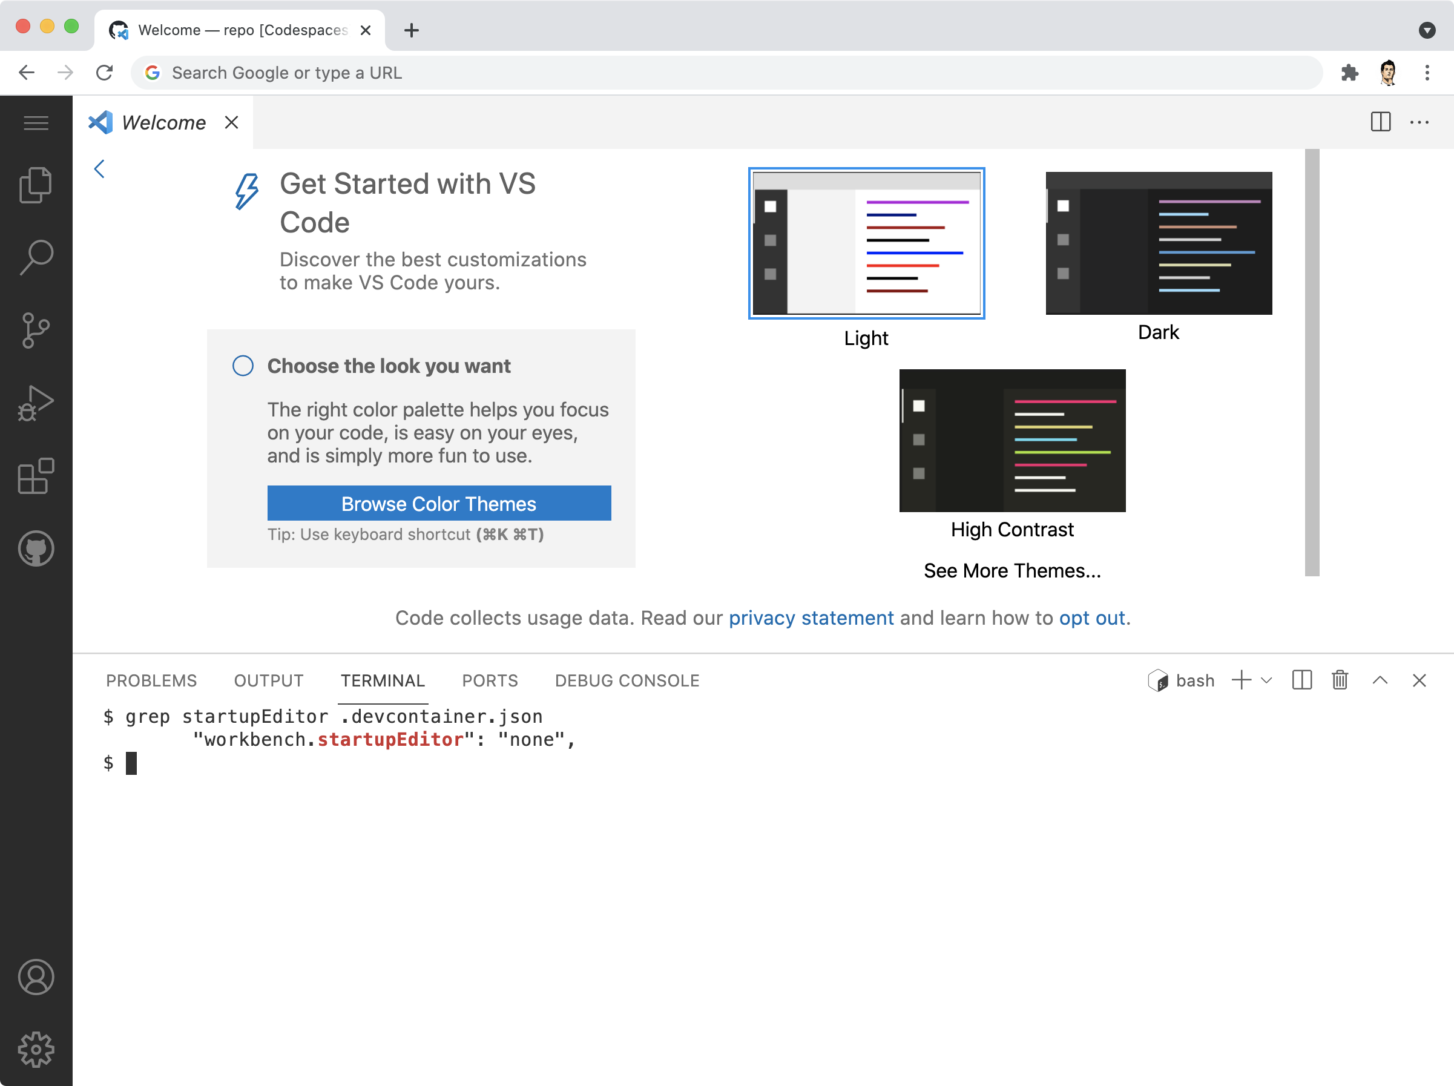The width and height of the screenshot is (1454, 1086).
Task: Select the 'Choose the look you want' radio
Action: point(243,366)
